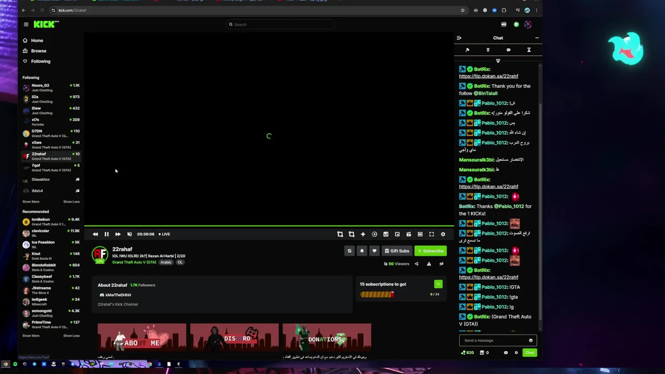The image size is (665, 374).
Task: Go to Home in sidebar
Action: tap(37, 41)
